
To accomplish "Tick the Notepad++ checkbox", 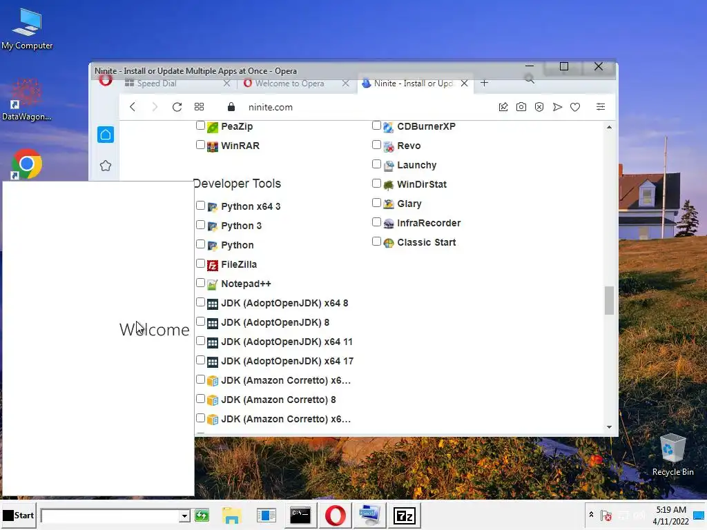I will point(201,283).
